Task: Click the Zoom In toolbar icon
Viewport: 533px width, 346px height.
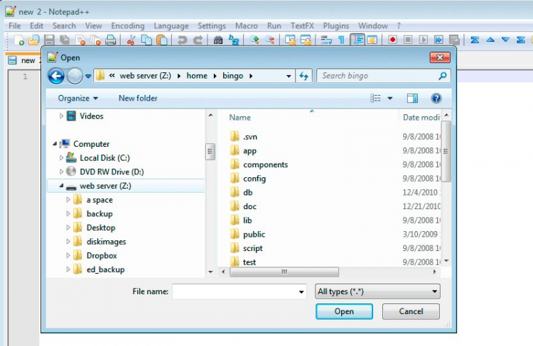Action: pyautogui.click(x=254, y=40)
